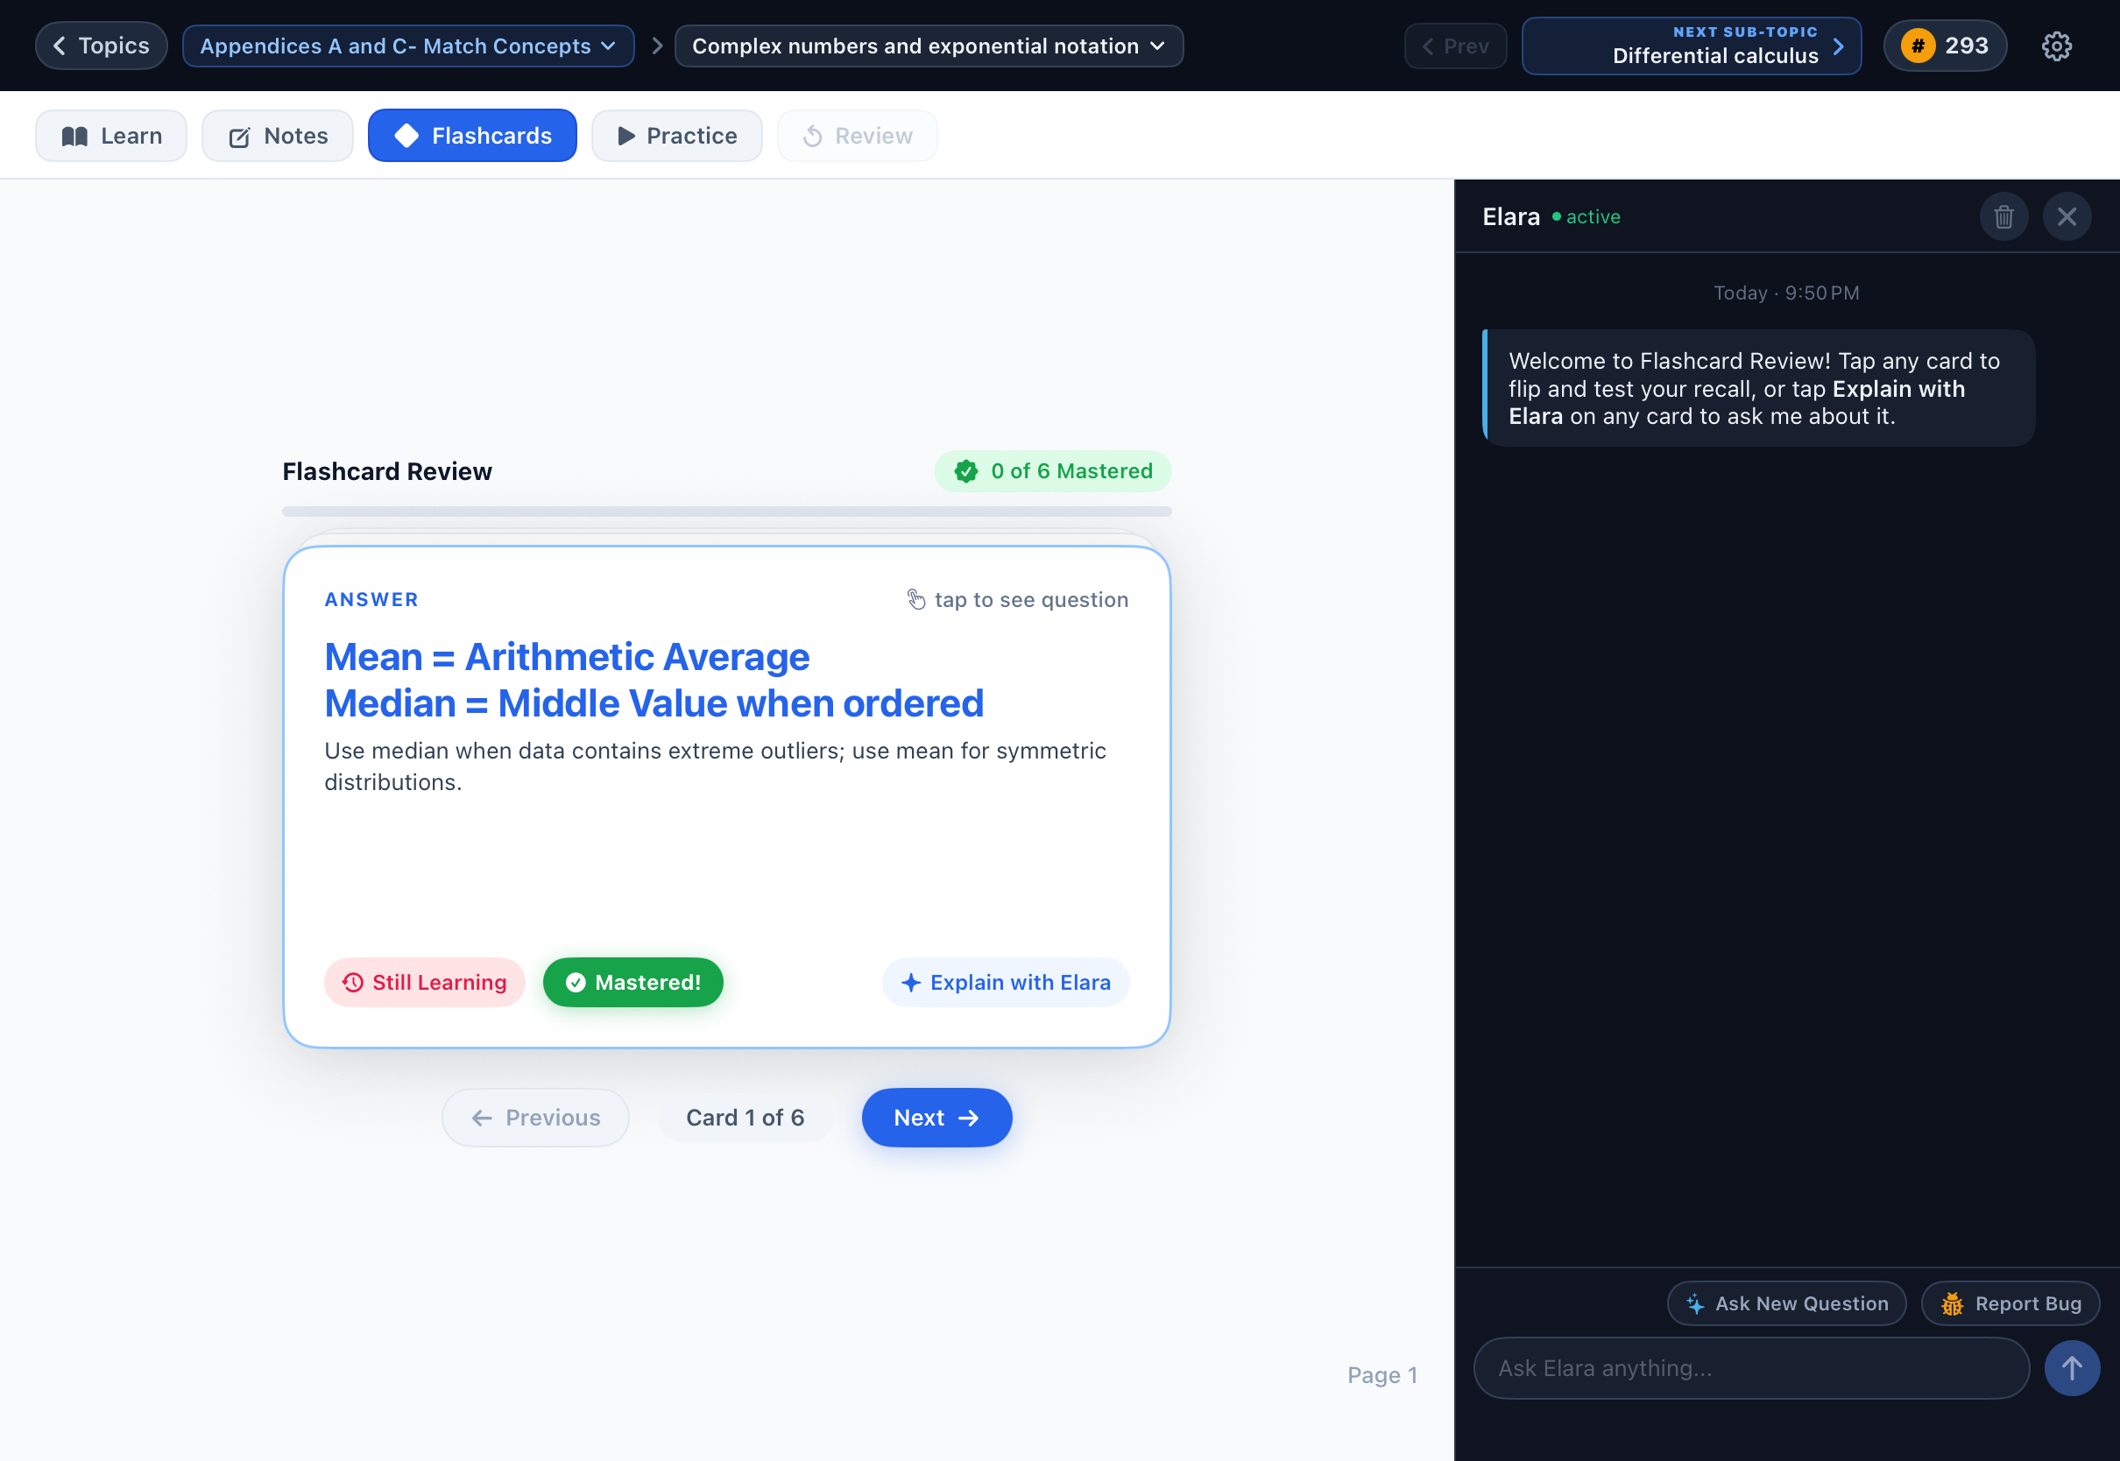Go to next sub-topic Differential calculus
Image resolution: width=2120 pixels, height=1461 pixels.
click(1691, 46)
